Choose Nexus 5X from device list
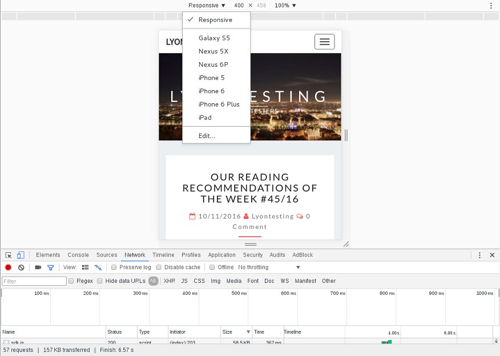 pos(216,51)
